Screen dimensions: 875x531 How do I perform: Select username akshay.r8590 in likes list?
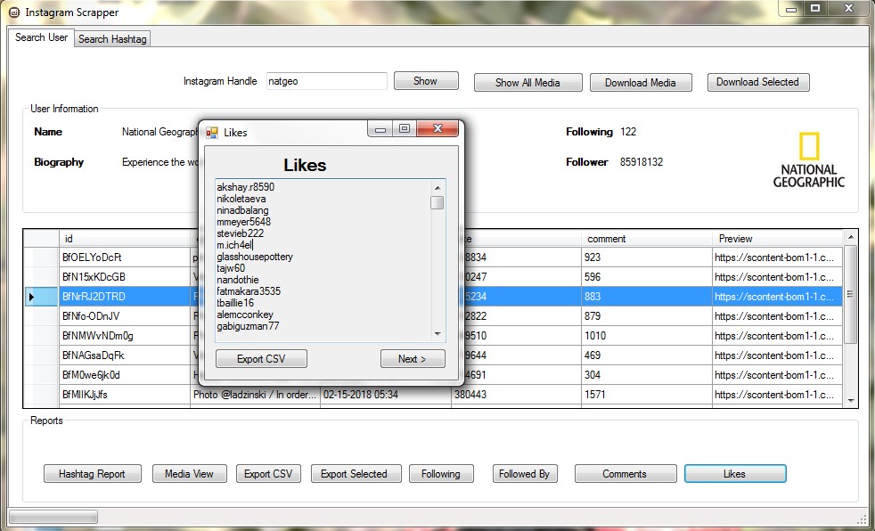[x=246, y=187]
